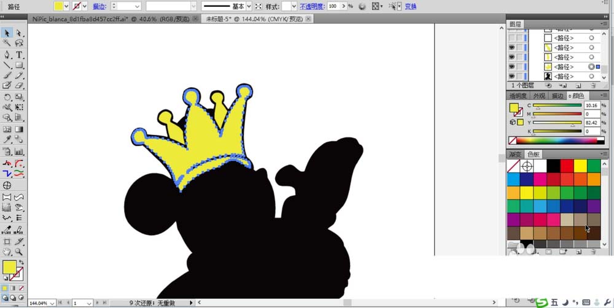Image resolution: width=614 pixels, height=308 pixels.
Task: Select the Blend tool
Action: point(19,140)
